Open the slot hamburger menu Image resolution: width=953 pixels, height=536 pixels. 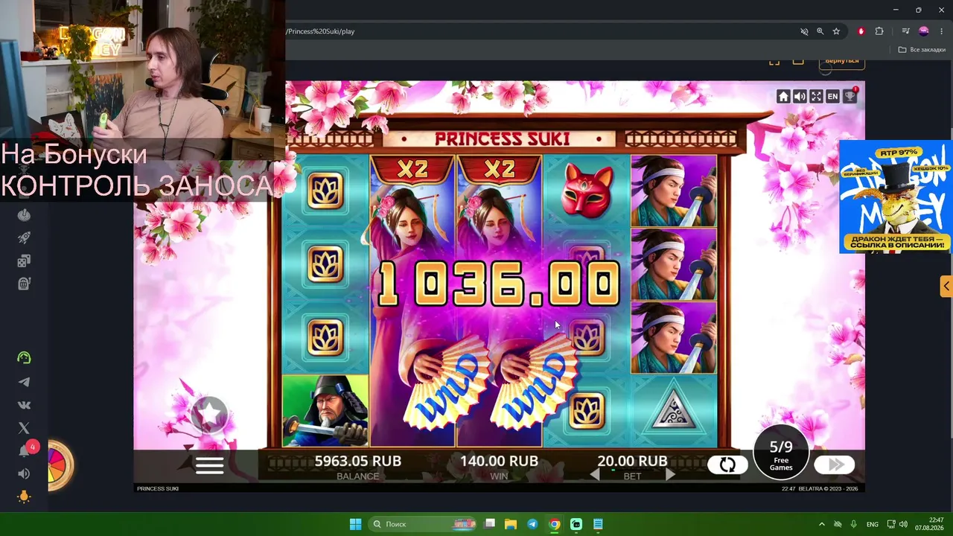click(x=209, y=465)
